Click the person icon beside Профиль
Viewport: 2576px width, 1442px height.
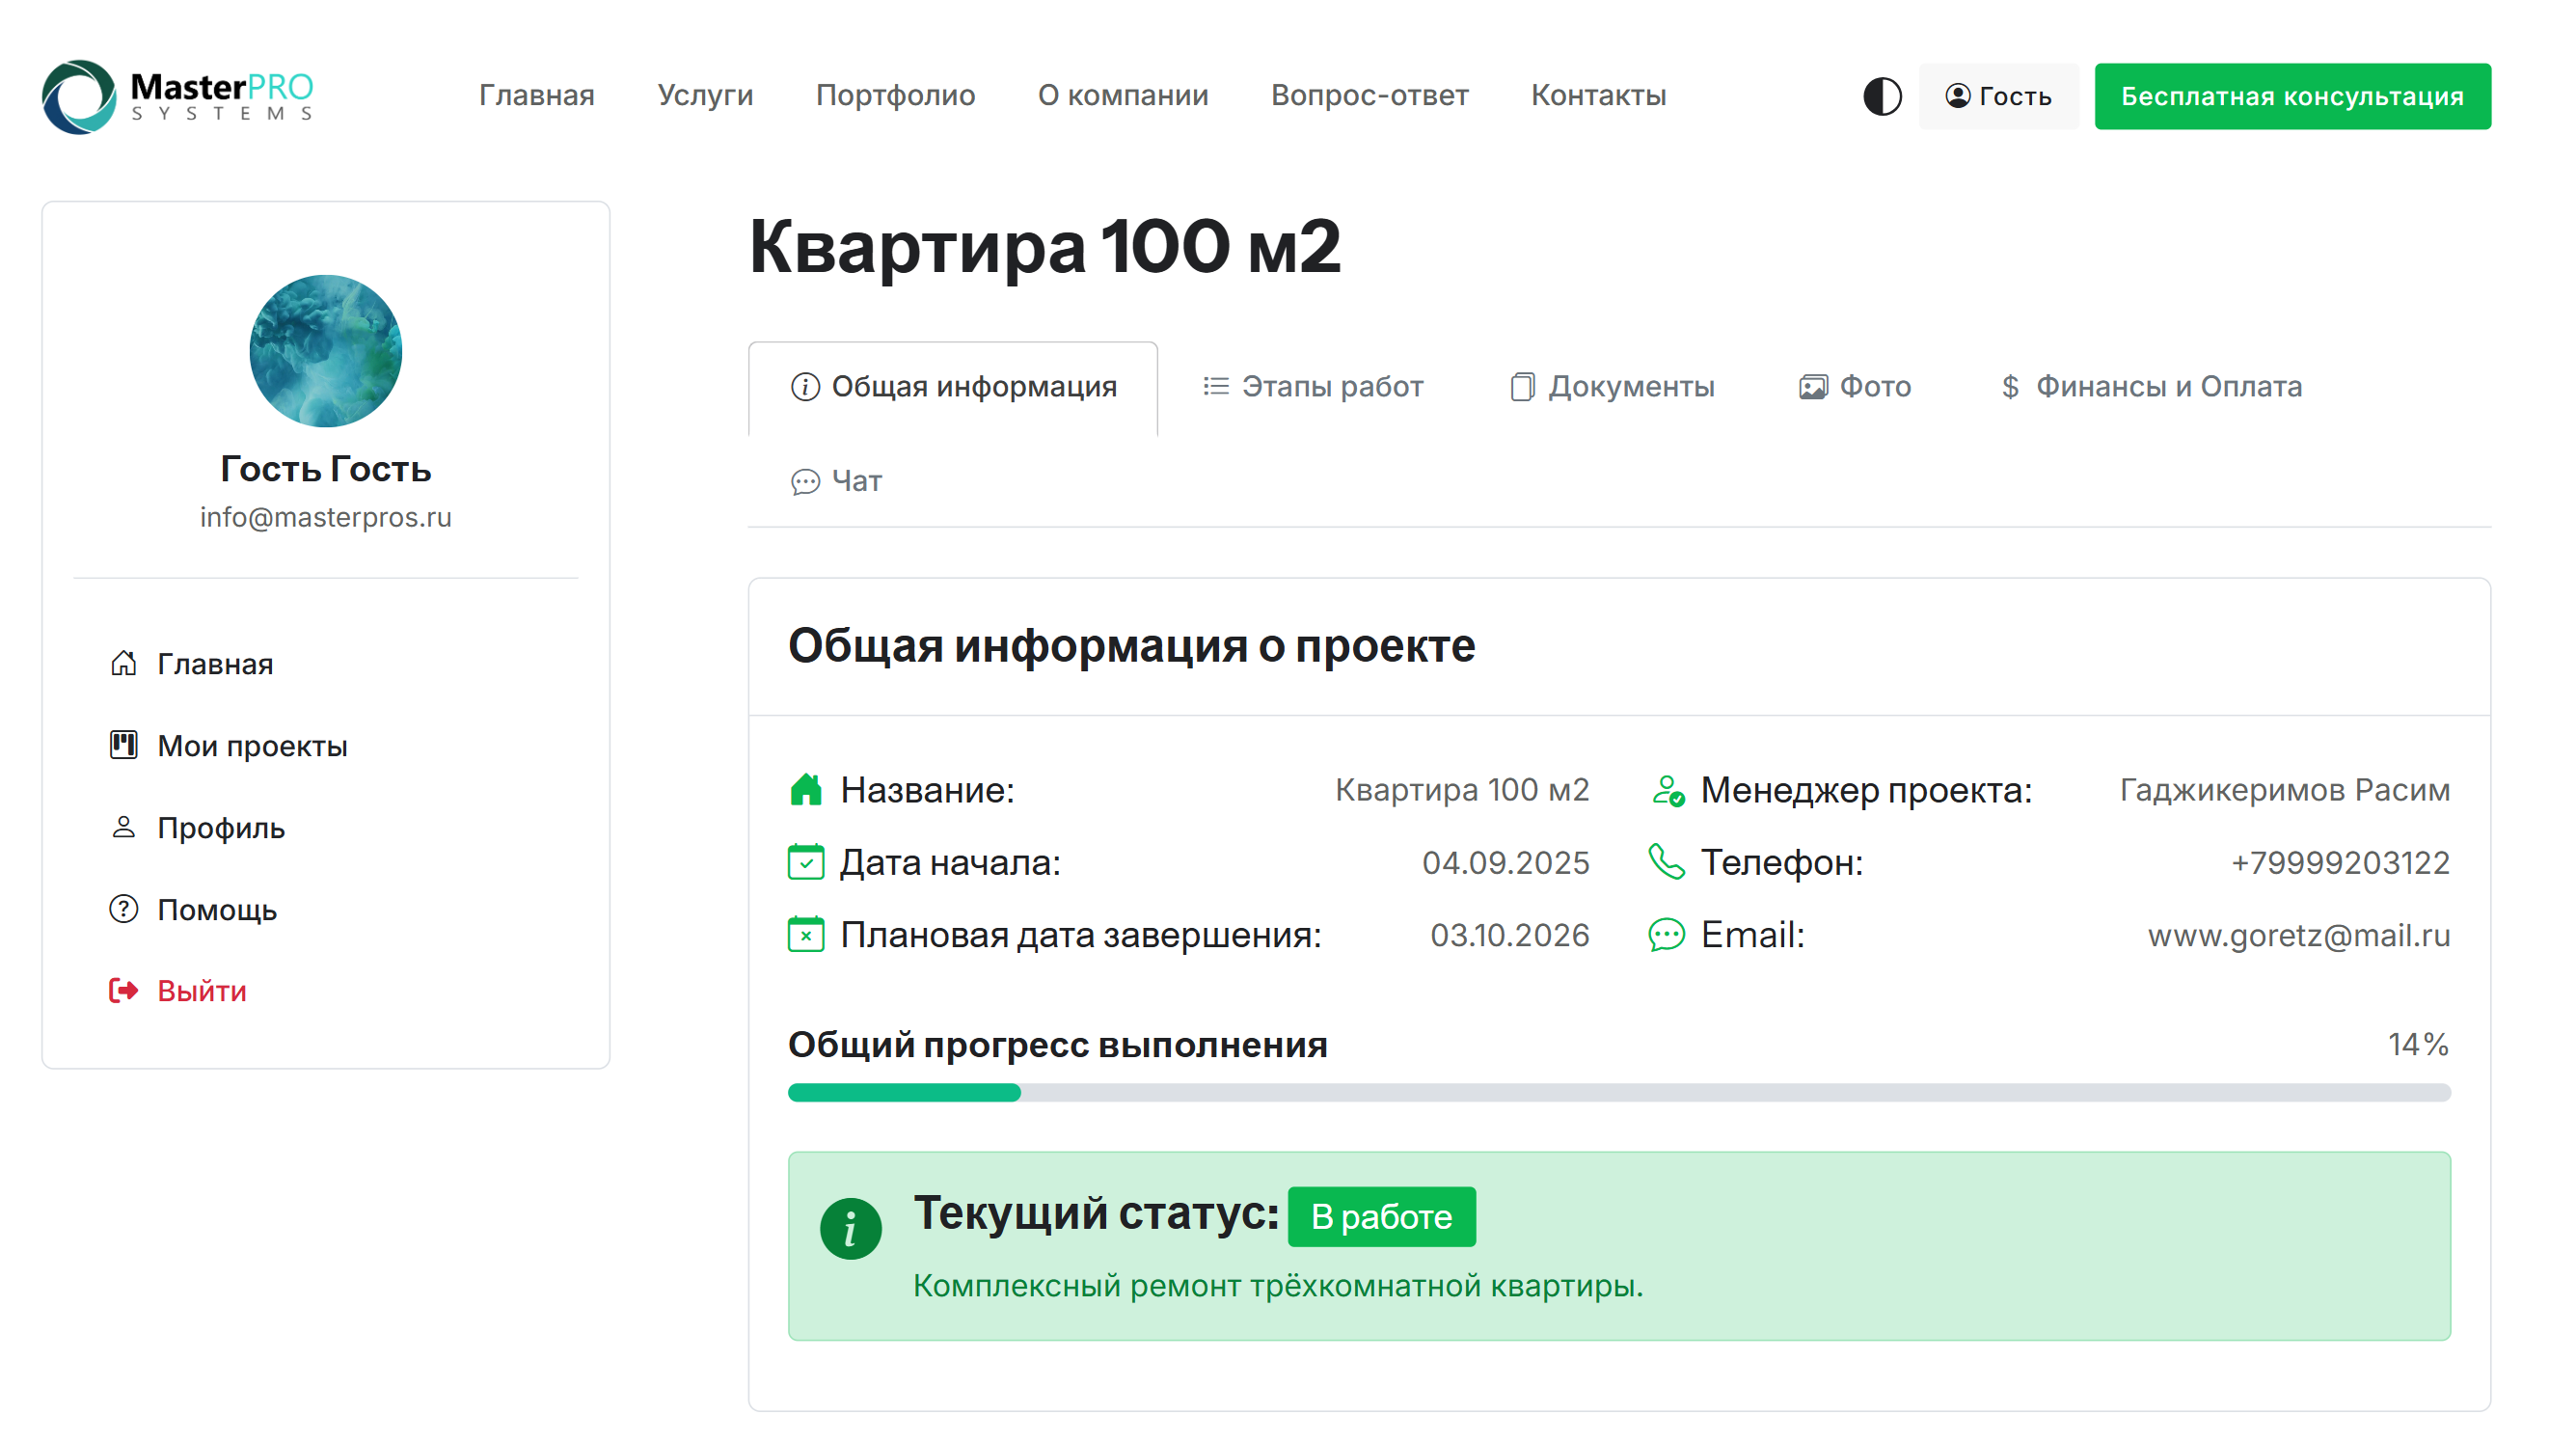[123, 827]
